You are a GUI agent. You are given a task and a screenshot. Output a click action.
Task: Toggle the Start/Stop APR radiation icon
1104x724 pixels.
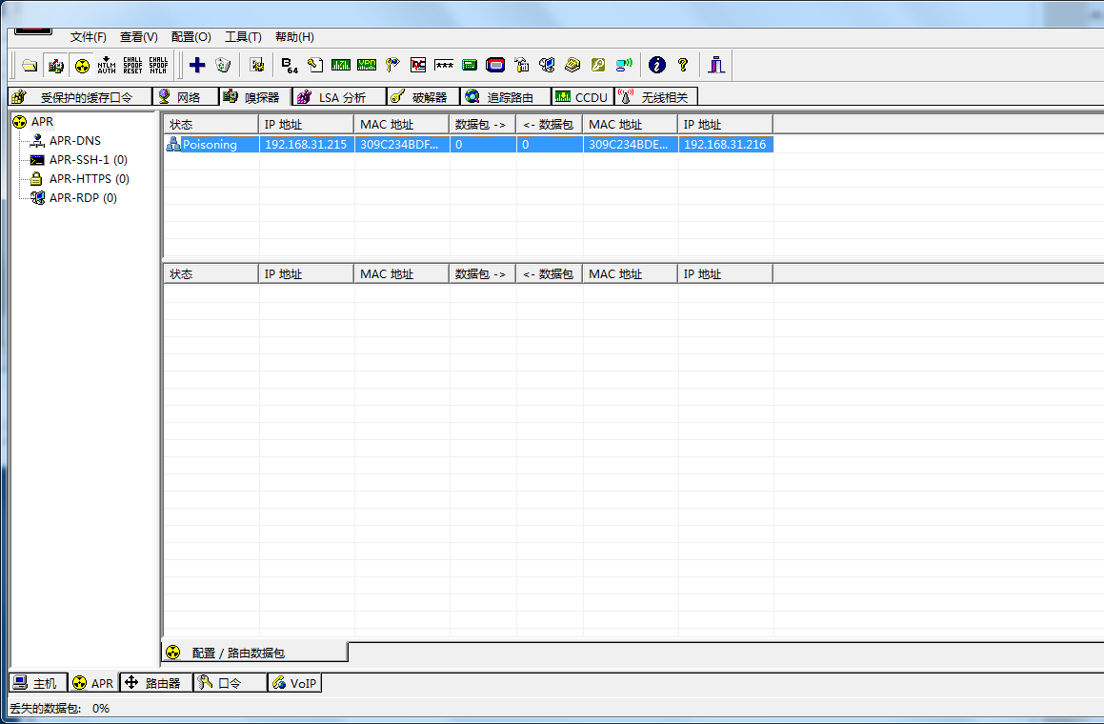82,66
